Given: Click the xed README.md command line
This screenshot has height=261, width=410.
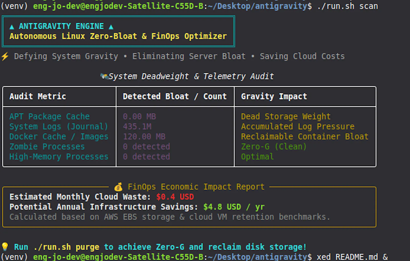Looking at the screenshot, I should click(x=352, y=257).
